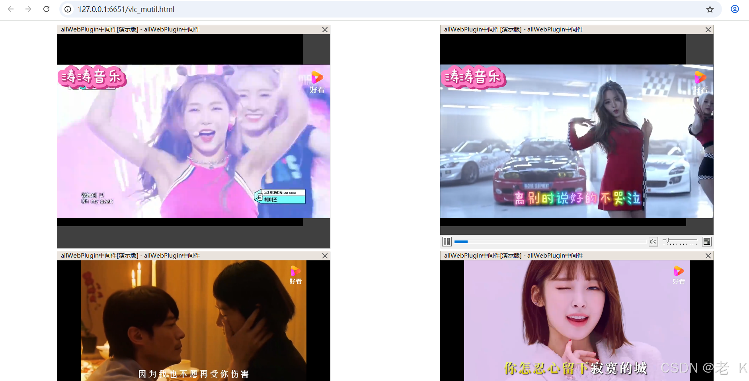Open the browser profile icon
This screenshot has width=749, height=381.
point(735,9)
